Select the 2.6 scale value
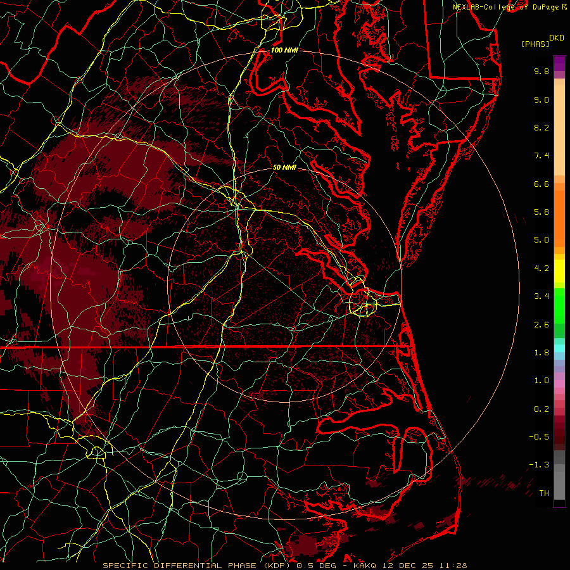The height and width of the screenshot is (570, 570). click(x=541, y=325)
